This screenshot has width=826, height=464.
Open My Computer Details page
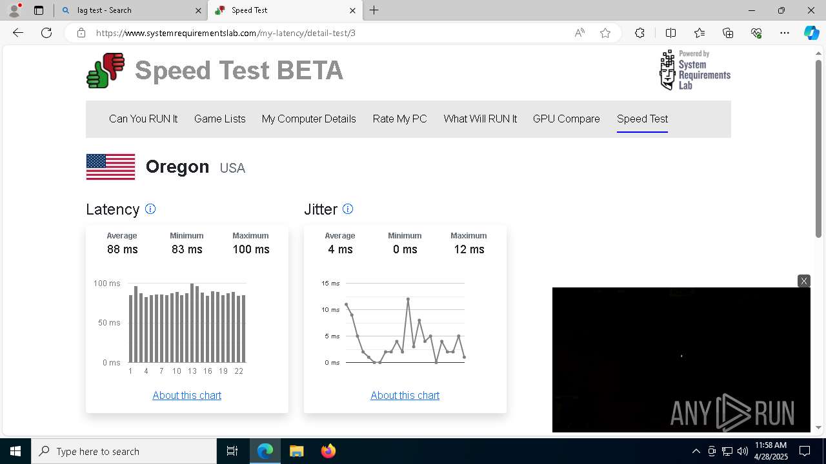coord(309,119)
